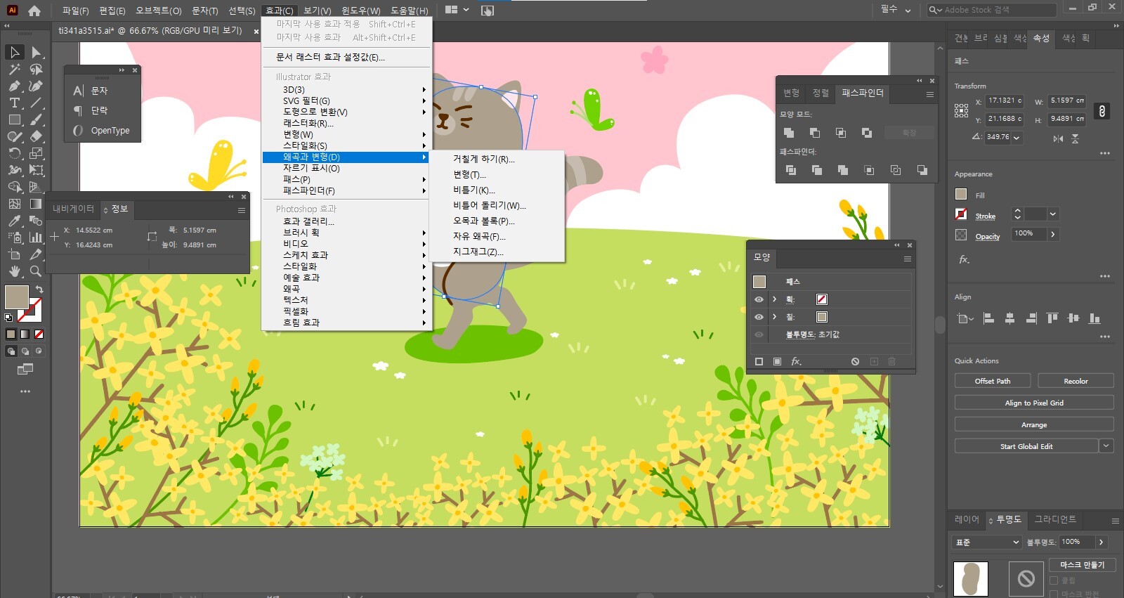Click the Swap Fill and Stroke arrow
1124x598 pixels.
tap(39, 290)
